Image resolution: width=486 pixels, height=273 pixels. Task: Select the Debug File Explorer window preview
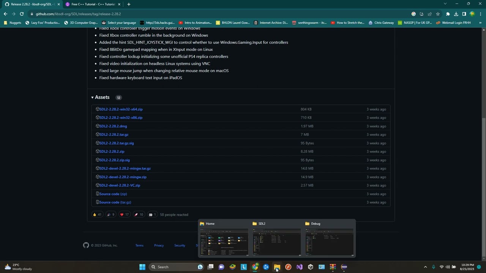[329, 238]
